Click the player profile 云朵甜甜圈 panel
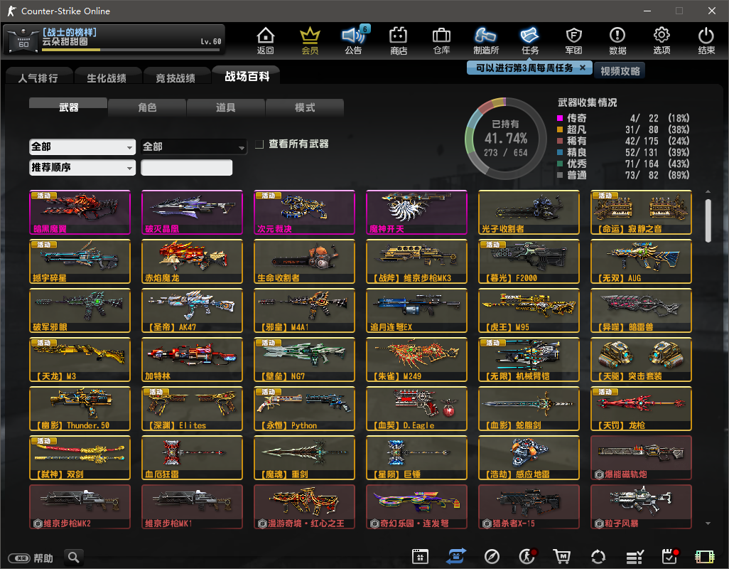The height and width of the screenshot is (569, 729). tap(114, 40)
